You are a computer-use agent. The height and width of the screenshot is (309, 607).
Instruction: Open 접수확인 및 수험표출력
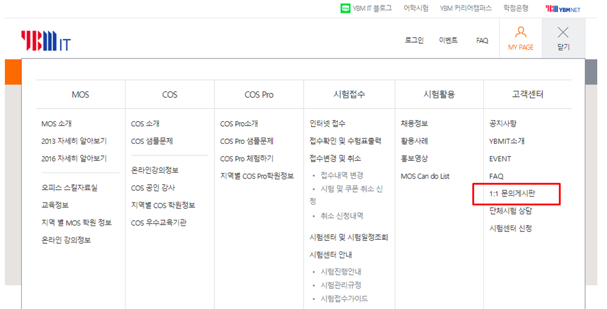click(x=346, y=141)
